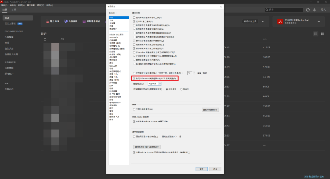Image resolution: width=330 pixels, height=179 pixels.
Task: Toggle 不顯示編輯警告(W) checkbox
Action: (x=134, y=109)
